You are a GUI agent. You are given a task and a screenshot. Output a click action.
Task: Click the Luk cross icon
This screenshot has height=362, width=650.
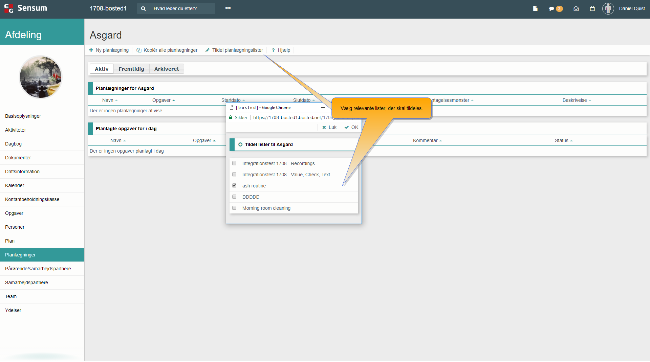click(324, 128)
